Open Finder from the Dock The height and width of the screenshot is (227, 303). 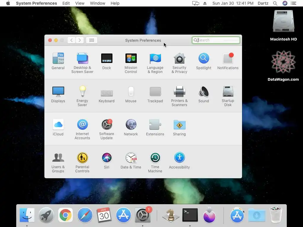[27, 215]
